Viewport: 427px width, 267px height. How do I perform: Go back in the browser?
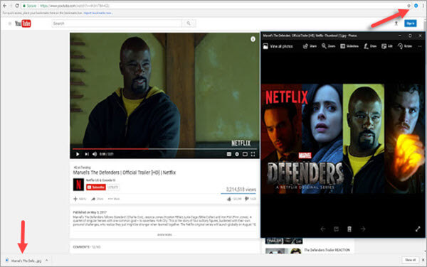point(5,6)
